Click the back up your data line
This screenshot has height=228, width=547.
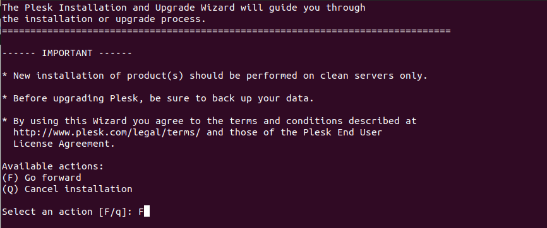[x=158, y=98]
